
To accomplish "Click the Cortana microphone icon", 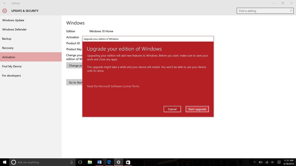I will point(72,162).
